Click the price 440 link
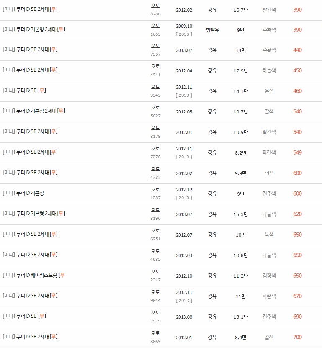322x348 pixels. point(298,50)
